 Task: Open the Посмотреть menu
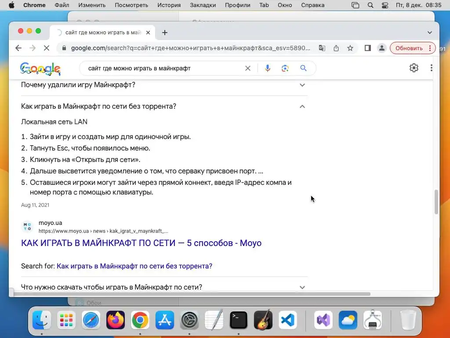click(x=131, y=5)
